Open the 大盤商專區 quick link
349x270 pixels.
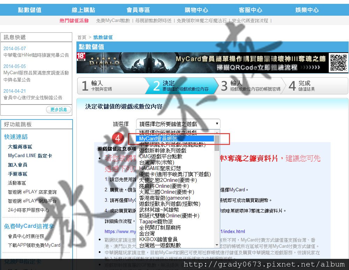point(20,147)
